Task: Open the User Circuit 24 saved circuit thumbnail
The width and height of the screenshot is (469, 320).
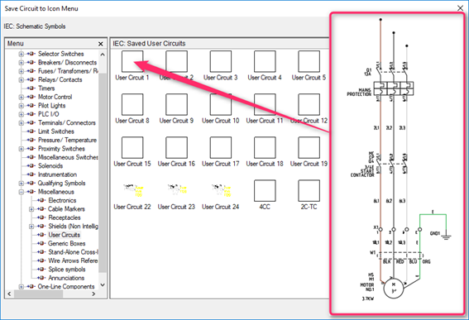Action: (x=221, y=190)
